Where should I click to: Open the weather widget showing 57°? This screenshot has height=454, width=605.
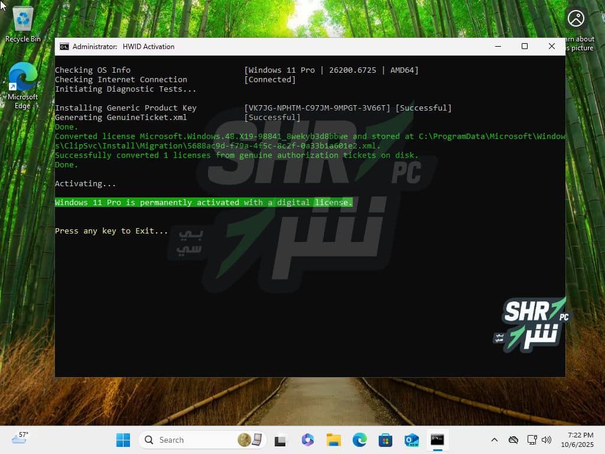point(20,439)
